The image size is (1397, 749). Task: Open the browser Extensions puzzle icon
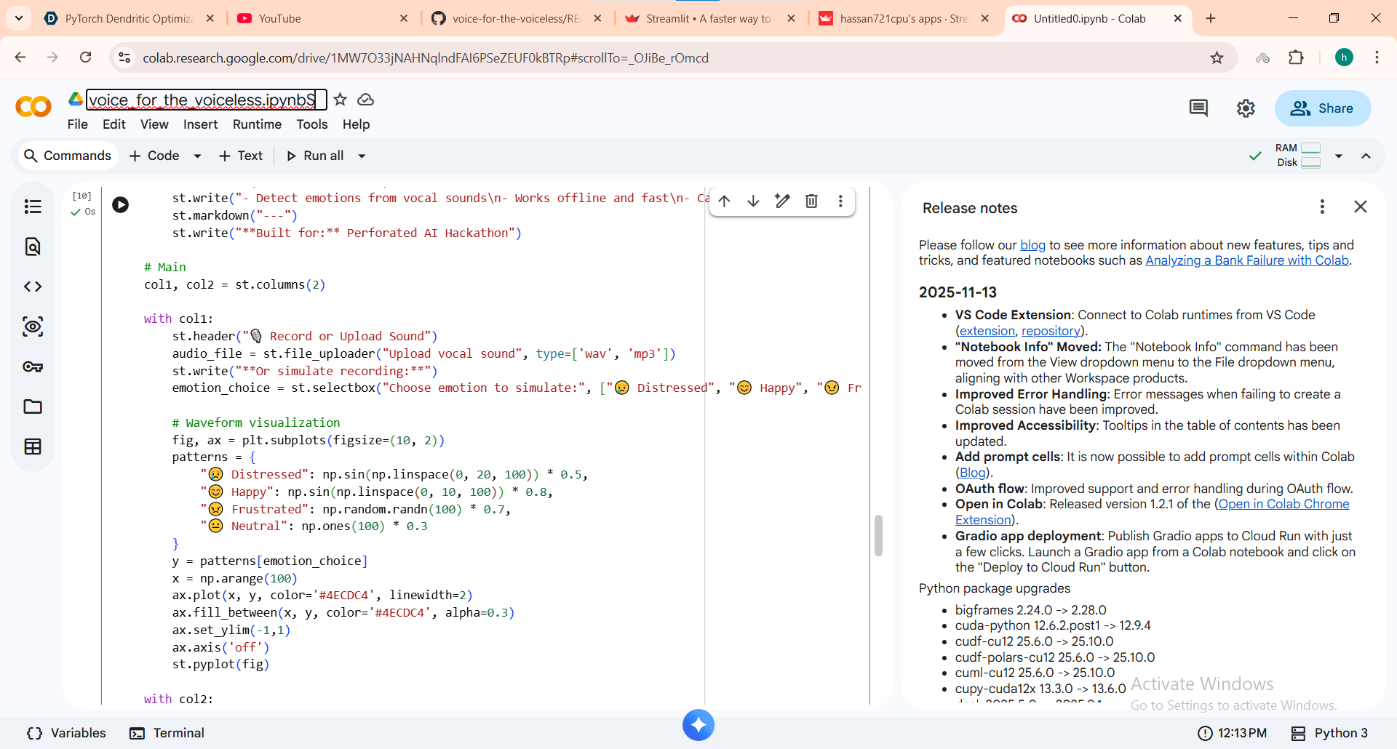[1296, 57]
